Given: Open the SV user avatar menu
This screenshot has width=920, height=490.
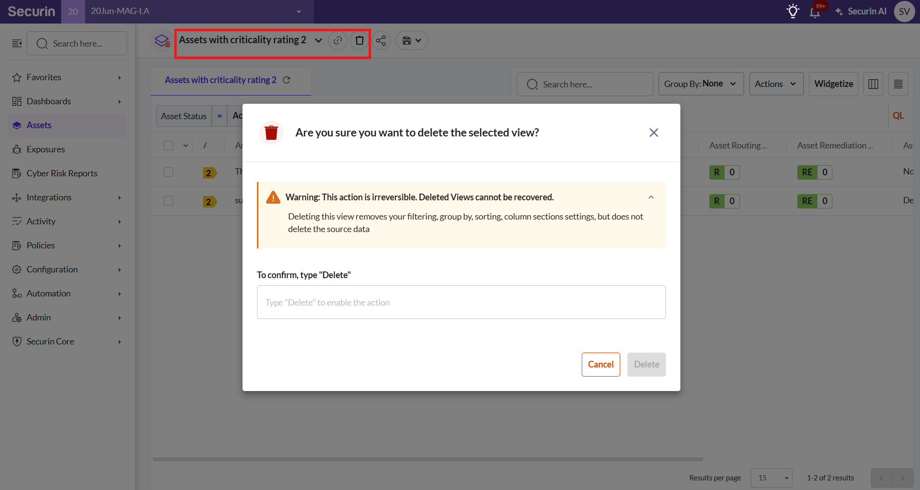Looking at the screenshot, I should [904, 12].
